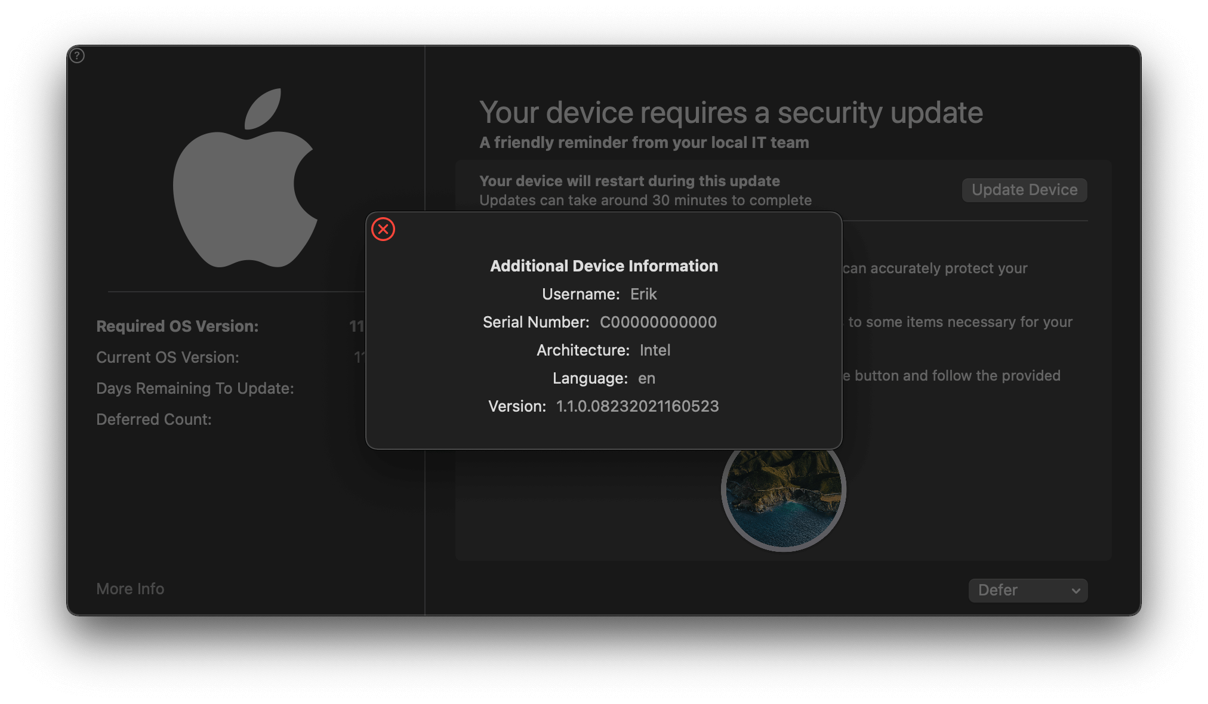This screenshot has height=704, width=1208.
Task: Click the 'Additional Device Information' heading
Action: pos(604,266)
